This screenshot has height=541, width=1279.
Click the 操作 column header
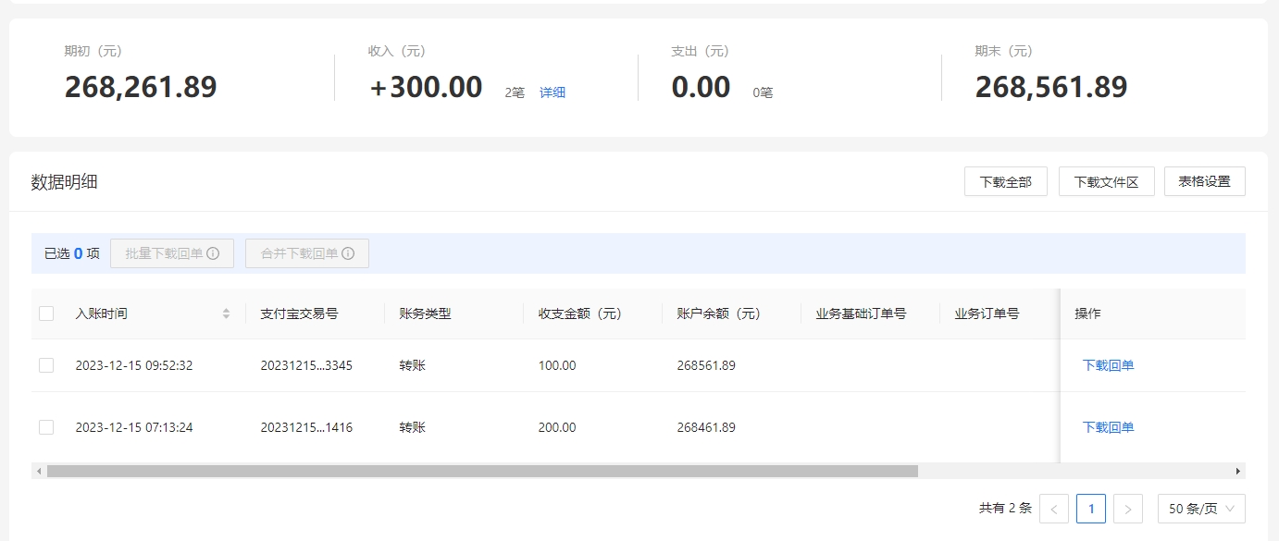[x=1087, y=314]
